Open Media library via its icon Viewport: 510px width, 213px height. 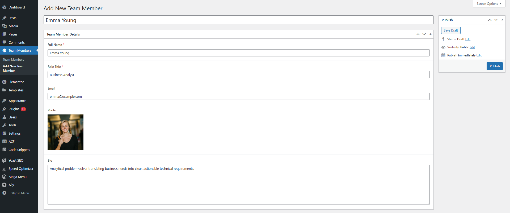[x=4, y=26]
